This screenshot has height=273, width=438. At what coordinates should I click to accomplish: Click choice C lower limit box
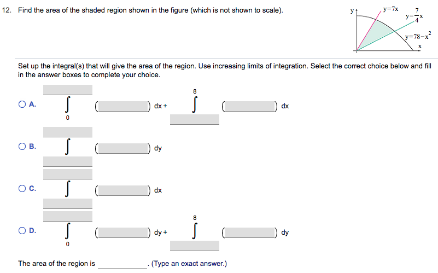[x=68, y=204]
